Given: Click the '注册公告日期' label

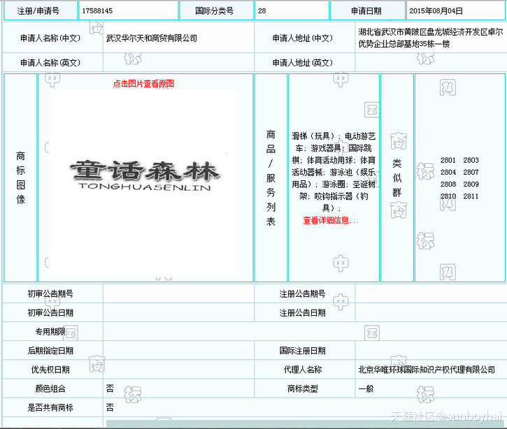Looking at the screenshot, I should (x=303, y=313).
